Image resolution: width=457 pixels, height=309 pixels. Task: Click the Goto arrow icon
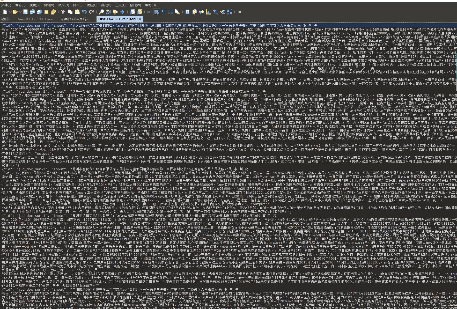point(122,12)
